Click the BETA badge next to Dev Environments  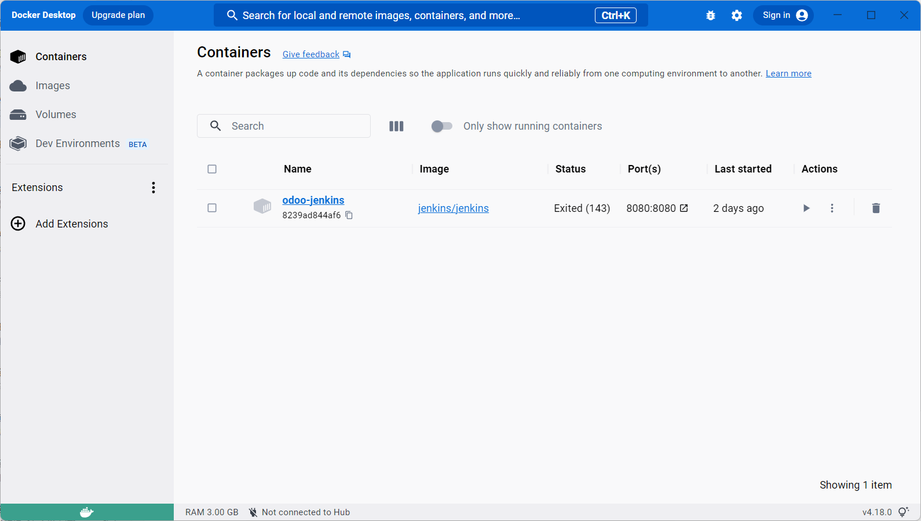coord(138,145)
